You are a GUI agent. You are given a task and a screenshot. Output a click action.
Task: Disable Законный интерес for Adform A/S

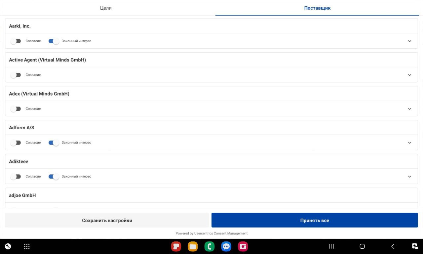[x=54, y=143]
